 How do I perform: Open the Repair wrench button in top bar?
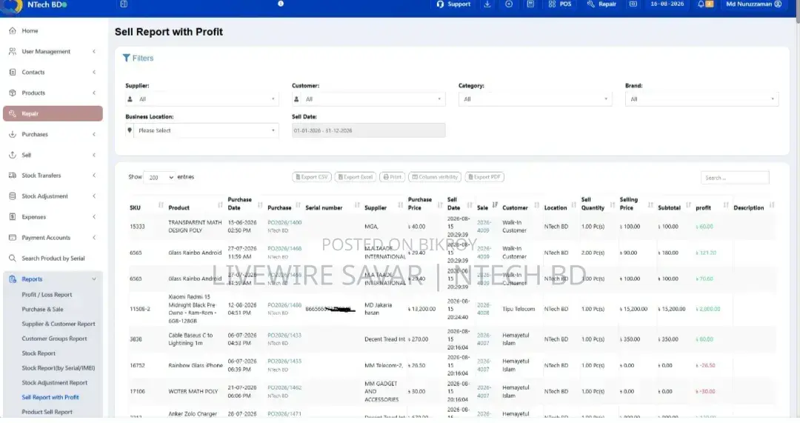[x=601, y=4]
